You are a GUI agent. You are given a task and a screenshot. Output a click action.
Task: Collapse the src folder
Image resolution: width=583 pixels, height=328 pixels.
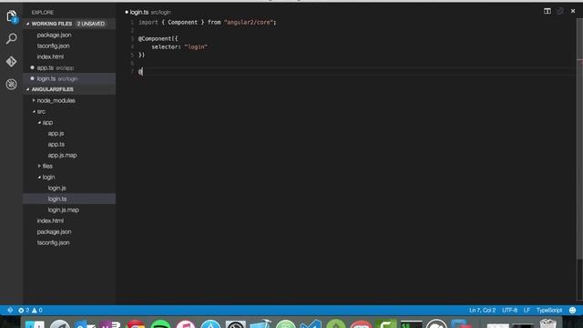click(34, 111)
